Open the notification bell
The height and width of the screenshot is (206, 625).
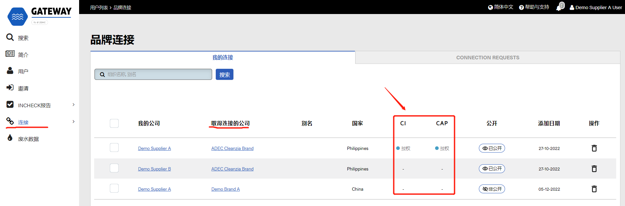(x=559, y=7)
